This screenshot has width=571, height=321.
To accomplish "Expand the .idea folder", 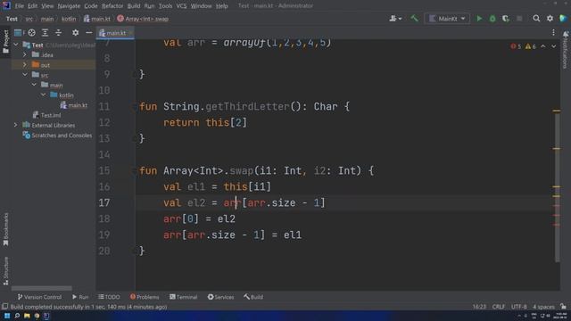I will pyautogui.click(x=25, y=55).
